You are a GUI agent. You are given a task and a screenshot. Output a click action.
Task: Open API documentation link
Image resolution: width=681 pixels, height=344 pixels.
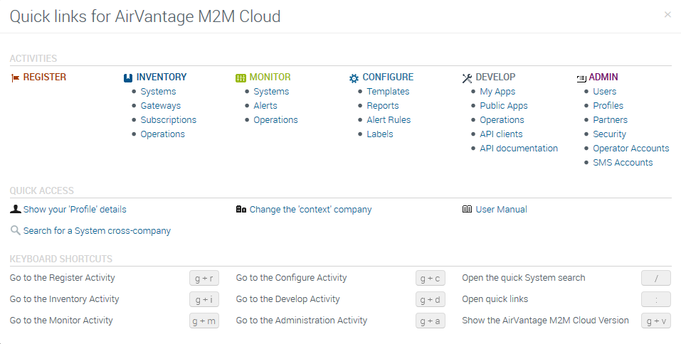click(519, 149)
